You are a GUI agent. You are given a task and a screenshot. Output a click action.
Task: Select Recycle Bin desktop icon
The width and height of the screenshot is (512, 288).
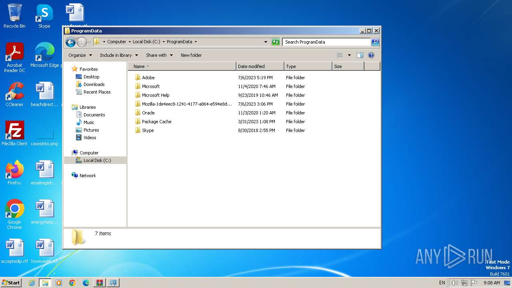click(14, 16)
